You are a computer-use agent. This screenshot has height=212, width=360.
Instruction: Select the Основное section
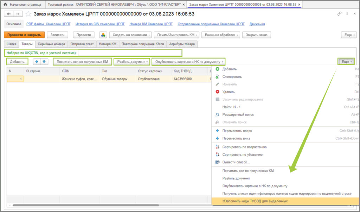point(14,24)
